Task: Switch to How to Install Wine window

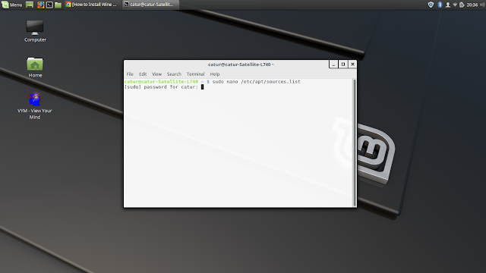Action: pyautogui.click(x=91, y=5)
